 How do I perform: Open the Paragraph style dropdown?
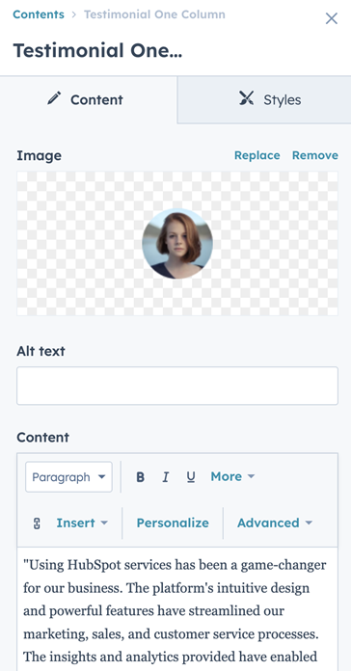[68, 476]
